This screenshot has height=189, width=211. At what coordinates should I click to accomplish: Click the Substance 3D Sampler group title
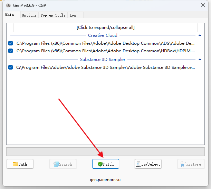(103, 60)
